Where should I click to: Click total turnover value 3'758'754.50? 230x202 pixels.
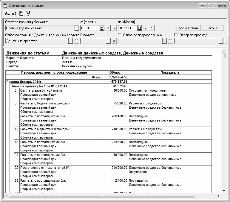118,77
